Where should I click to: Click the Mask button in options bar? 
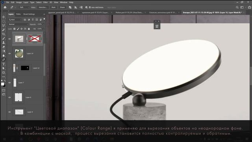(54, 7)
